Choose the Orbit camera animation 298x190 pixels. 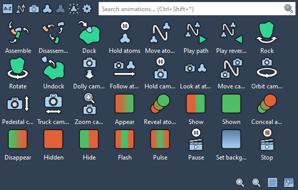coord(267,68)
